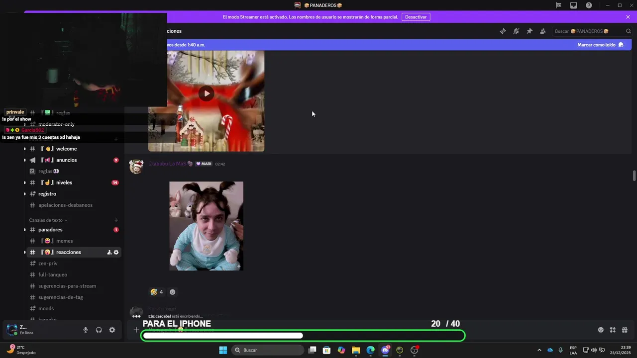Open File Explorer on the taskbar
Image resolution: width=637 pixels, height=358 pixels.
[x=356, y=350]
